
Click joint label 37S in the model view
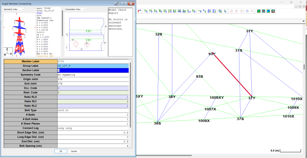point(240,119)
